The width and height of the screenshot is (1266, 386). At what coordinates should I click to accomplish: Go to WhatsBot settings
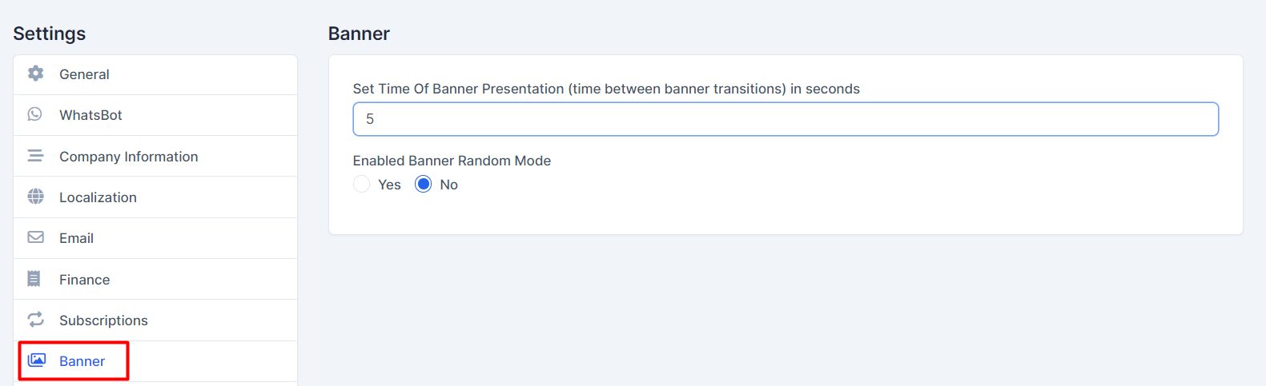pos(90,115)
